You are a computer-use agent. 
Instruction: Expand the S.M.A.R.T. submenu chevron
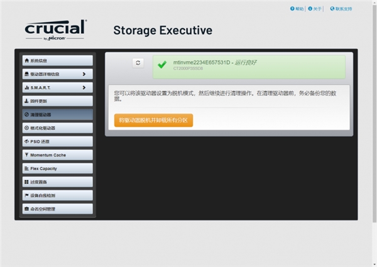(x=84, y=87)
